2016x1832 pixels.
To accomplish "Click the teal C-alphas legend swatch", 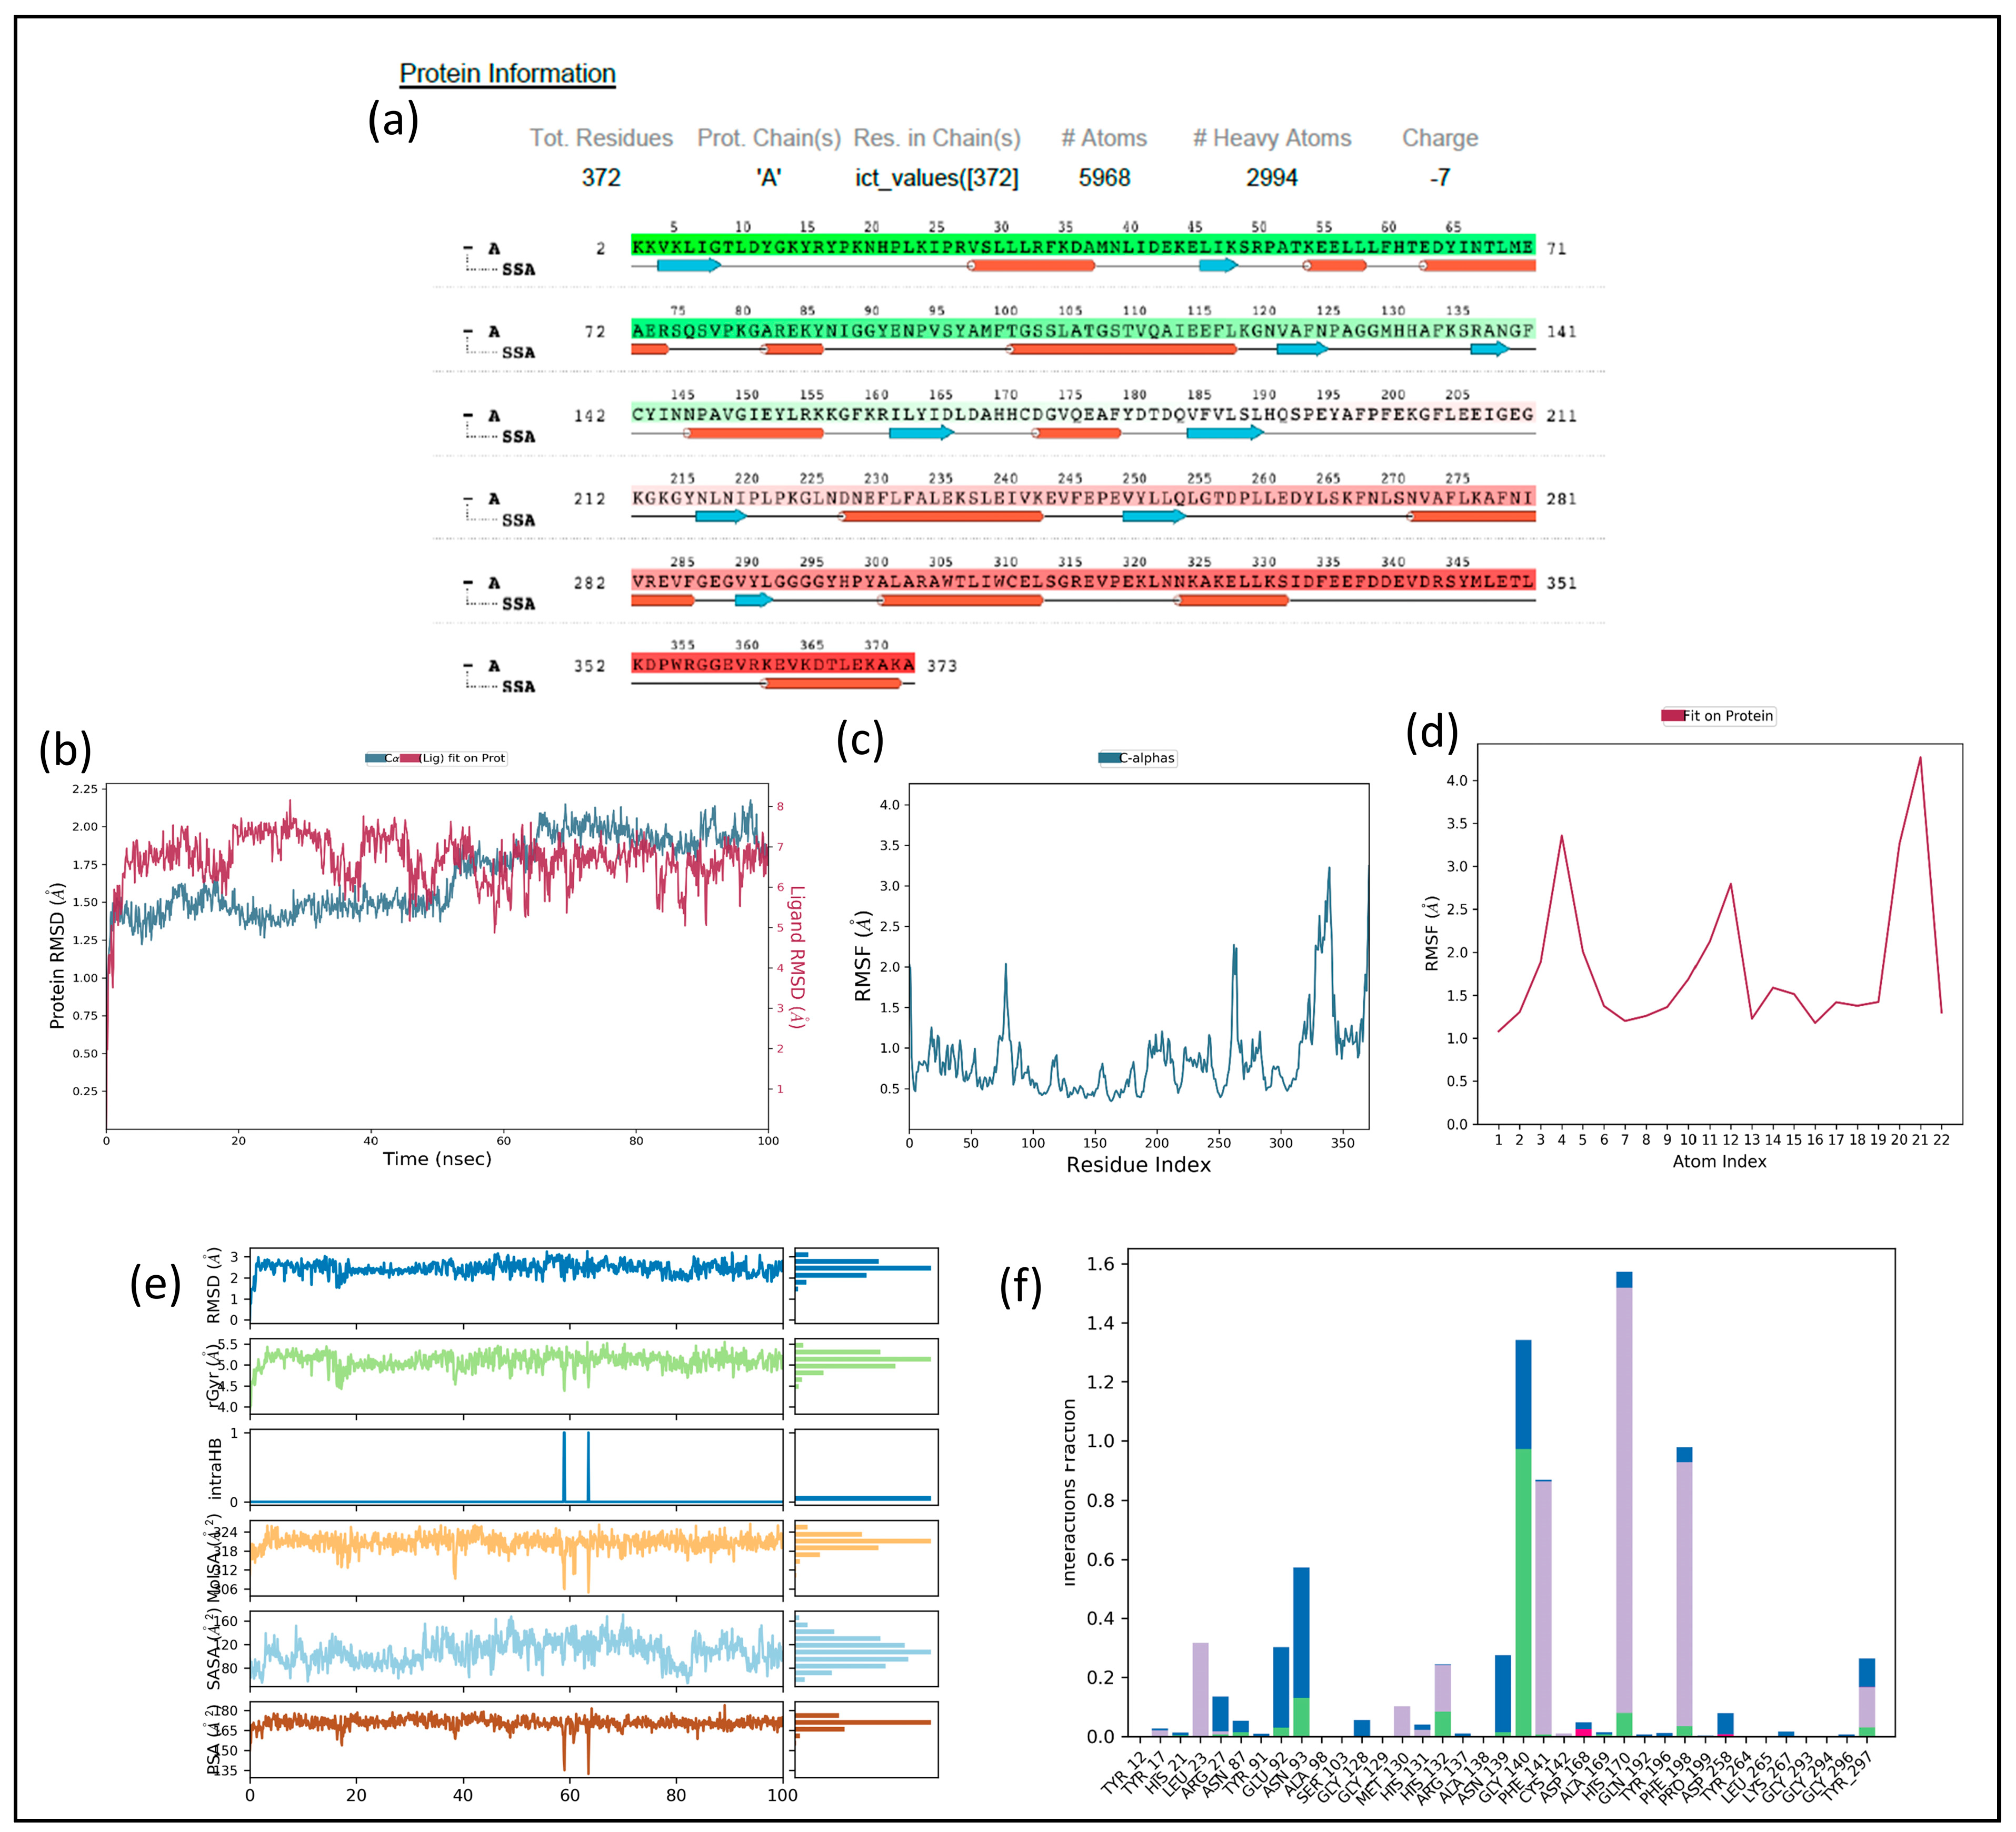I will 1109,758.
